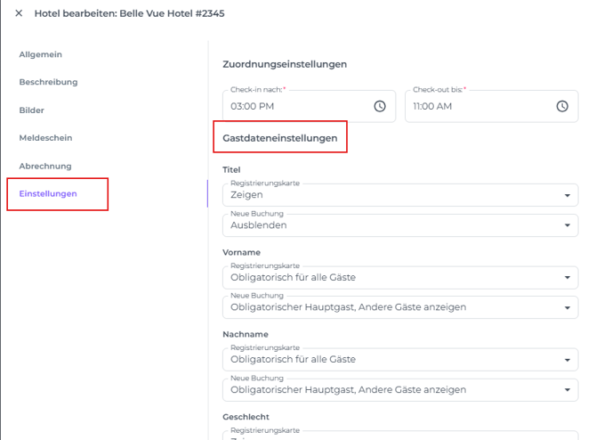The width and height of the screenshot is (596, 440).
Task: Go to the Bilder section
Action: click(32, 110)
